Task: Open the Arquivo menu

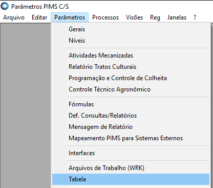Action: click(14, 17)
